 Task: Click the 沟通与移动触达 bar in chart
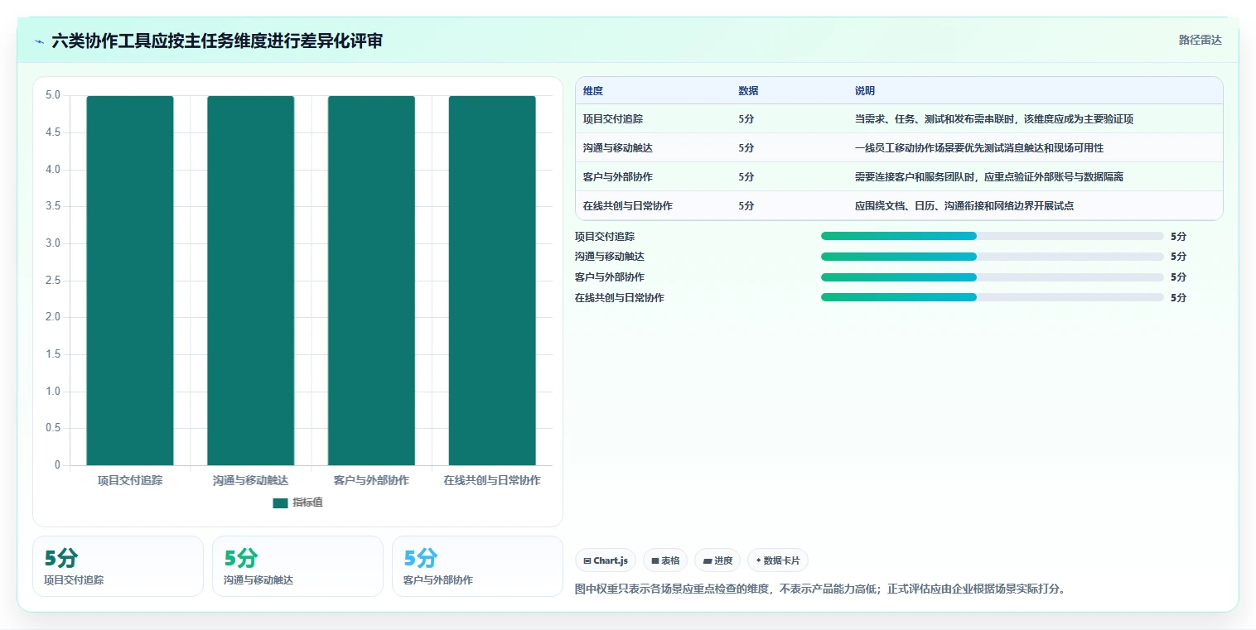click(x=250, y=281)
